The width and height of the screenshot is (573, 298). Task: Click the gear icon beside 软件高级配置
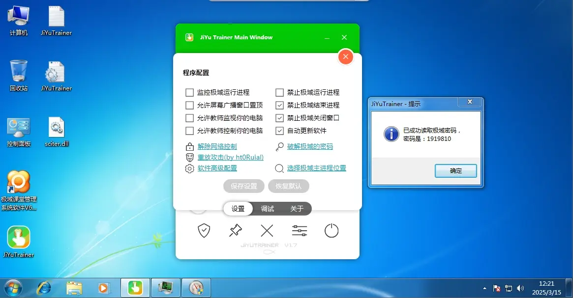coord(189,168)
